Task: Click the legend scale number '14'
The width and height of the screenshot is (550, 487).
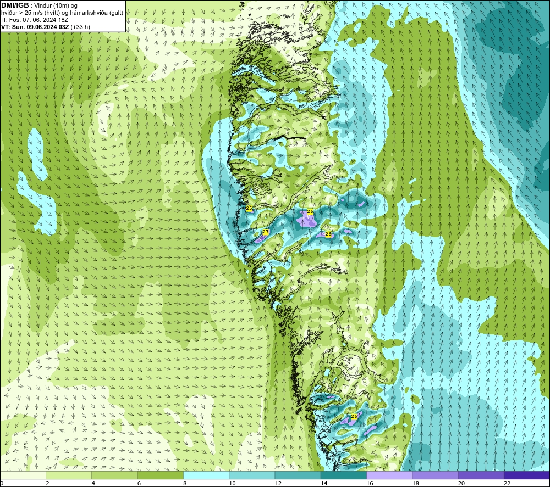Action: click(x=324, y=483)
